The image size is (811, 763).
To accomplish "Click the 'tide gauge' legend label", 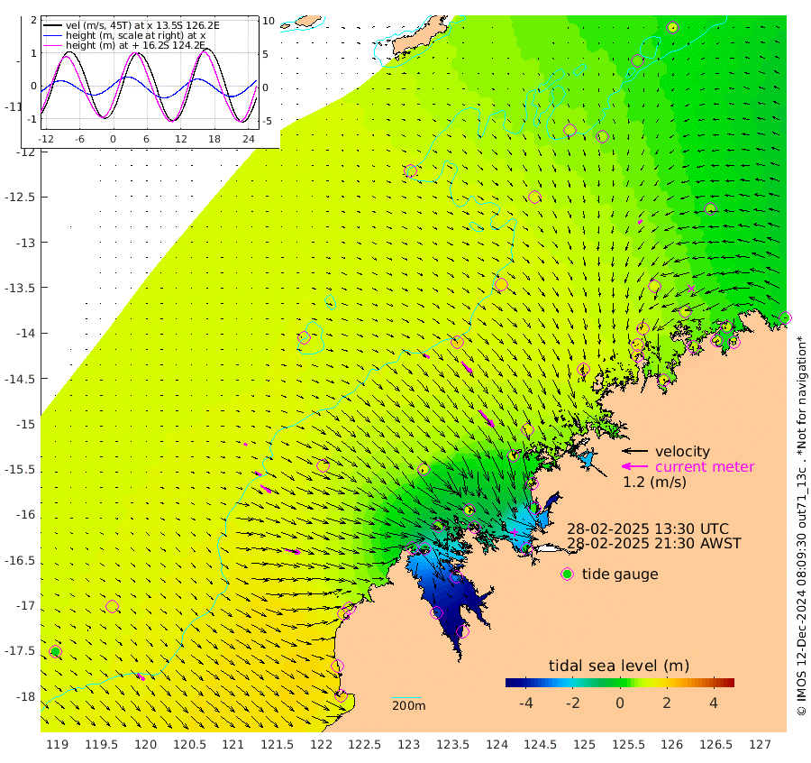I will [x=620, y=575].
